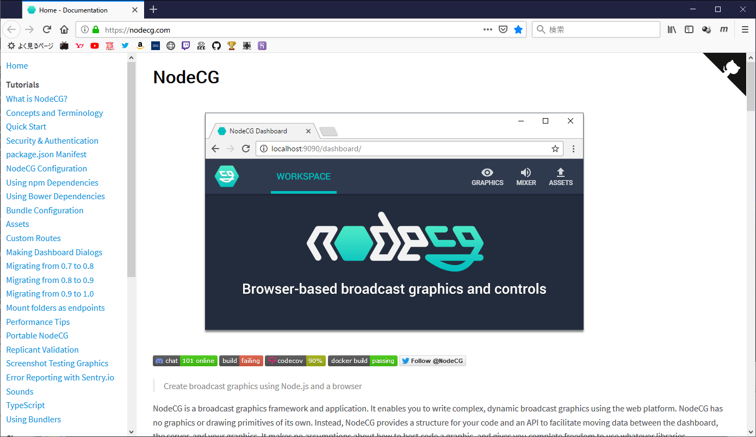Open the browser home page

click(64, 29)
